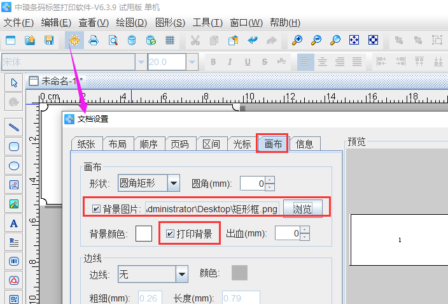Click the document settings gear icon
Viewport: 448px width, 304px height.
74,40
